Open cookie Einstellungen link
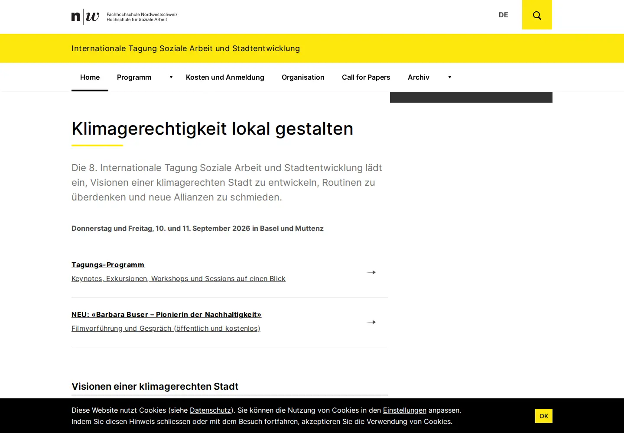The image size is (624, 433). 405,410
